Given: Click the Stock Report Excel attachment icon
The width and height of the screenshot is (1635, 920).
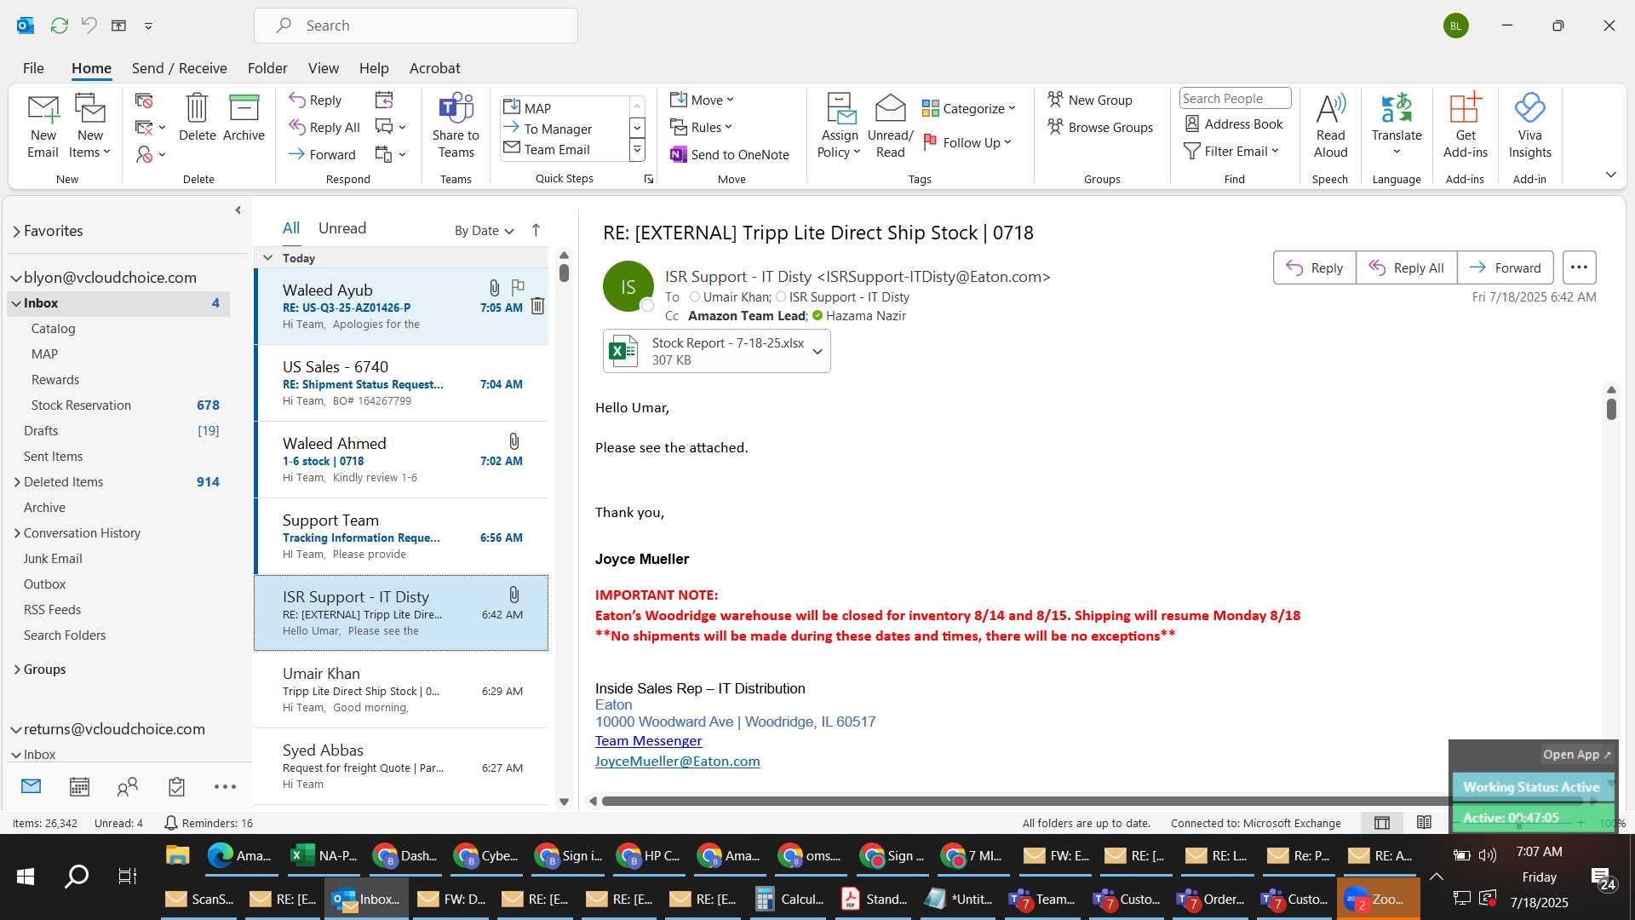Looking at the screenshot, I should (623, 351).
